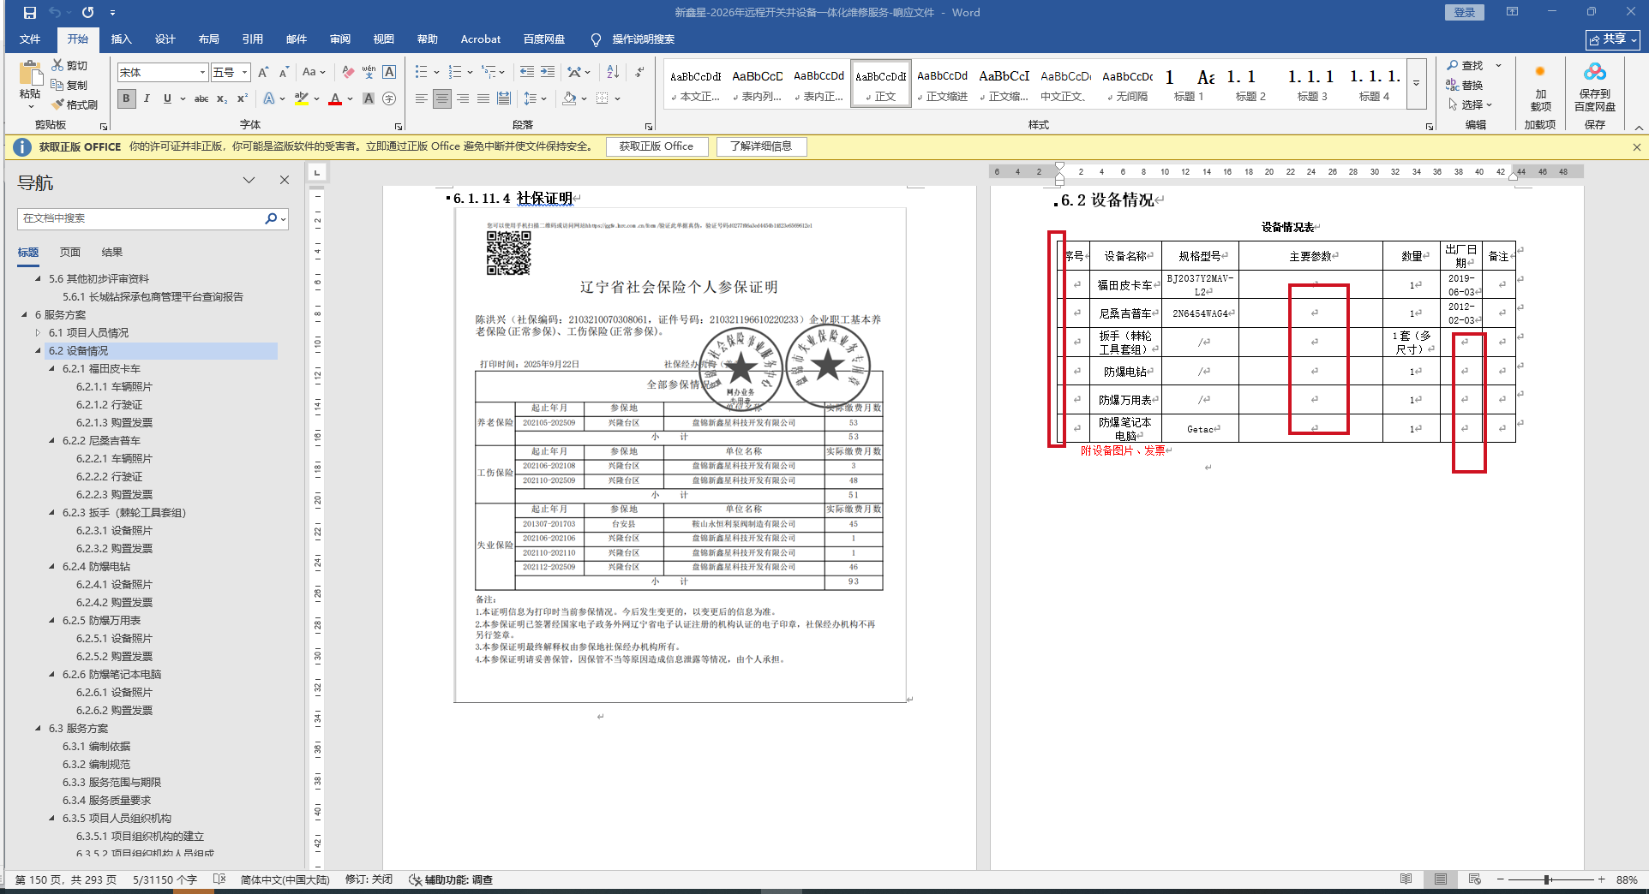Screen dimensions: 1649x894
Task: Click the increase indent icon
Action: (x=548, y=73)
